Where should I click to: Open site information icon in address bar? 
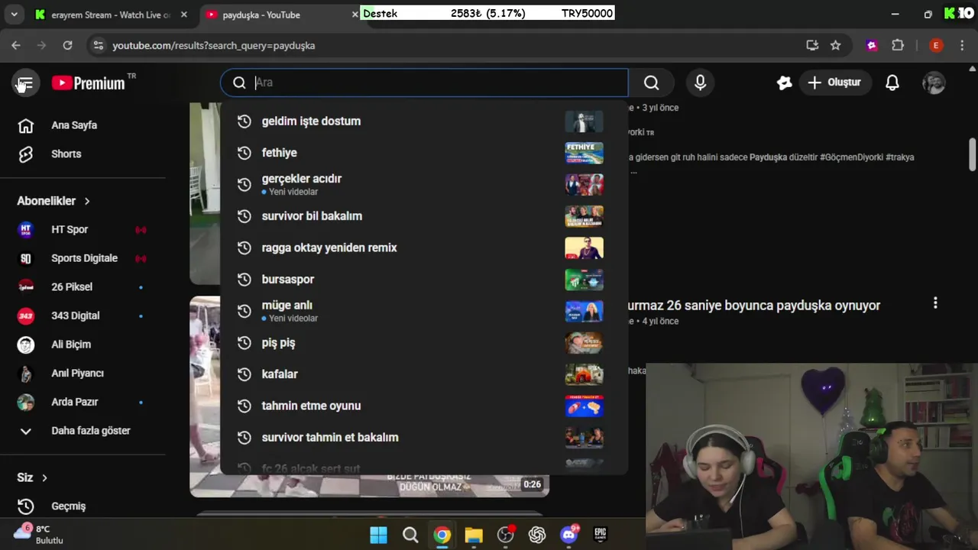98,45
